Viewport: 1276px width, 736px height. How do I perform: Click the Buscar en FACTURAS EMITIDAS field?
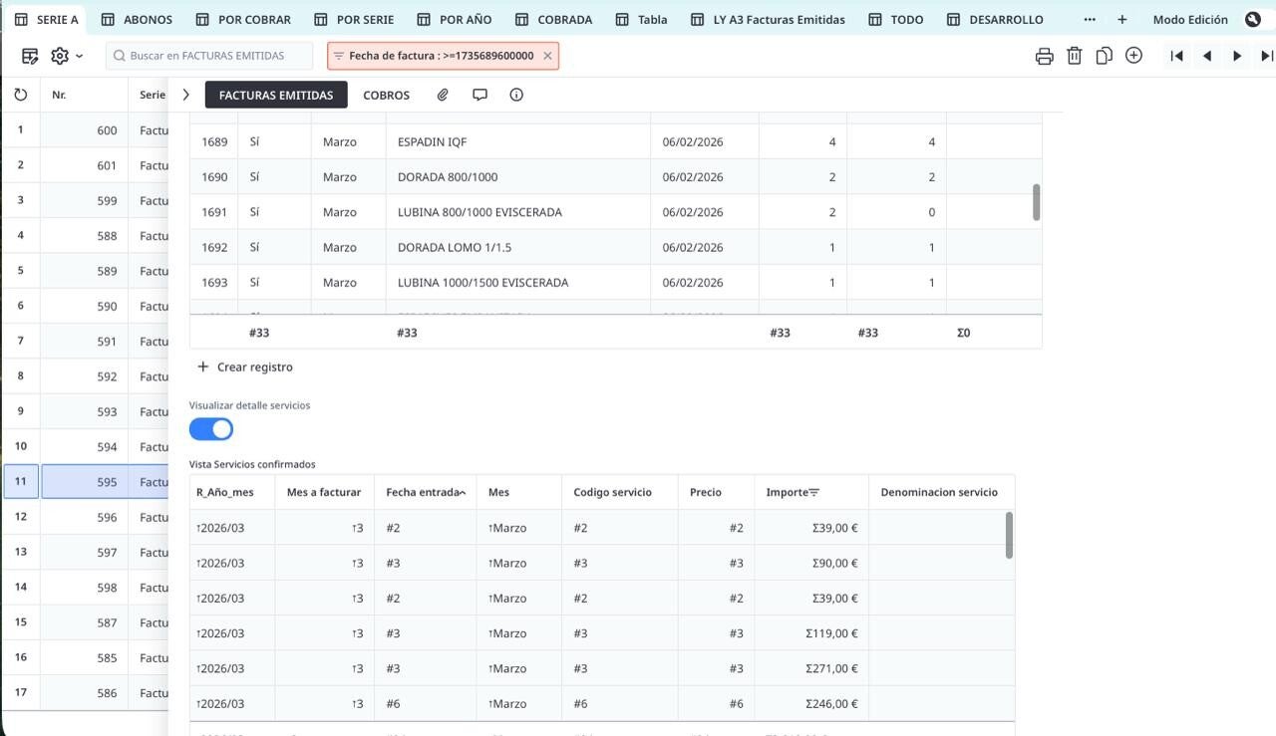click(211, 56)
